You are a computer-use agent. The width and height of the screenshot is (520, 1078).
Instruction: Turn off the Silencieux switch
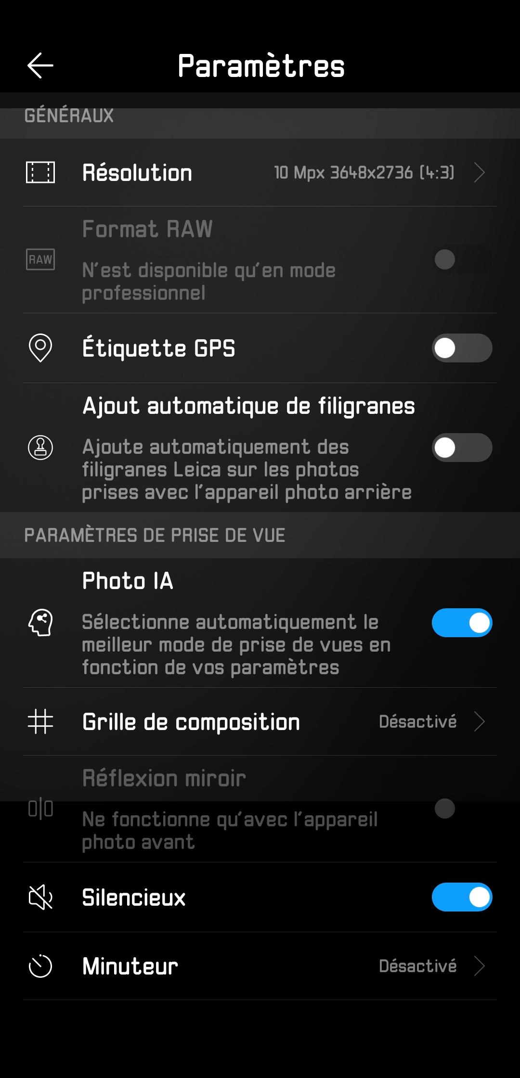tap(462, 897)
